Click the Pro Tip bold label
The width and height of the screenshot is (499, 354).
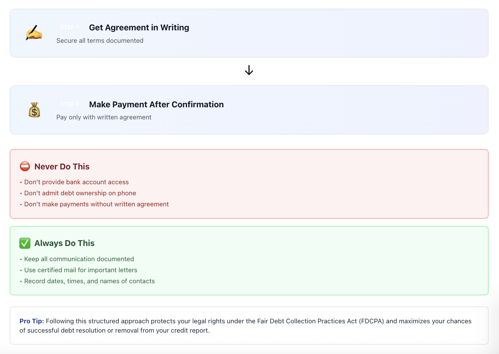32,321
